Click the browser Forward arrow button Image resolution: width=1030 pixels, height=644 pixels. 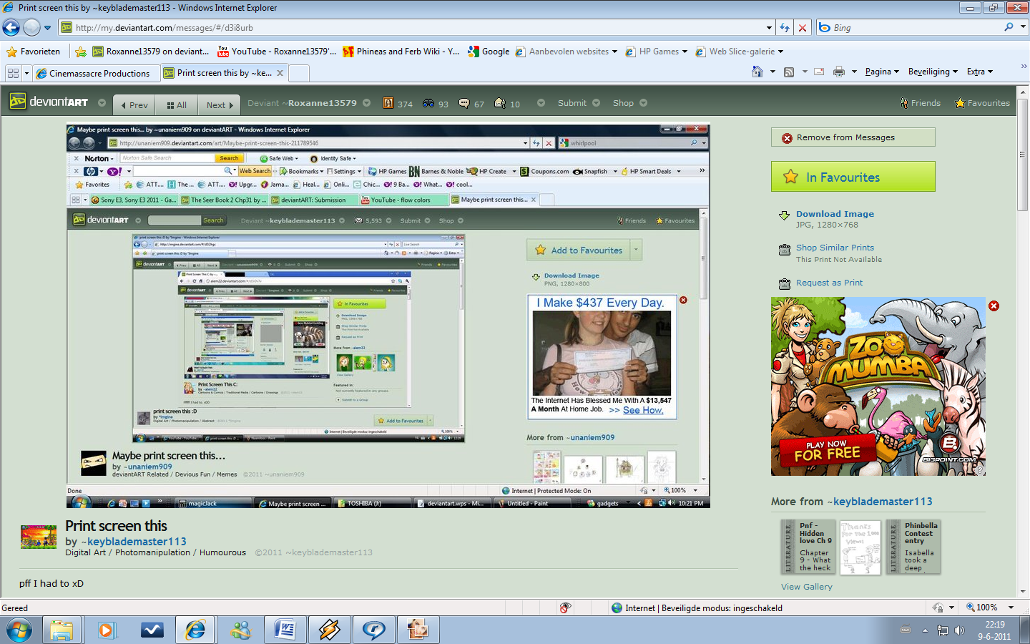click(31, 28)
